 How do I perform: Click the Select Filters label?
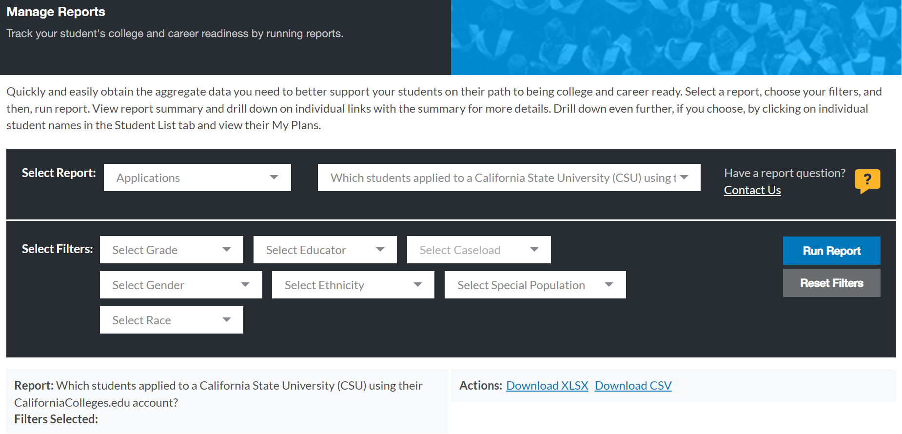click(x=57, y=249)
